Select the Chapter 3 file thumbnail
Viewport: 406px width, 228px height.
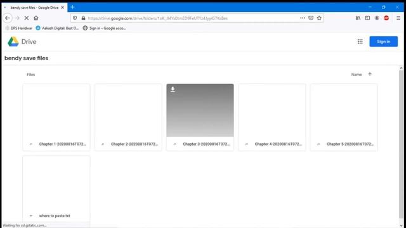click(x=200, y=110)
